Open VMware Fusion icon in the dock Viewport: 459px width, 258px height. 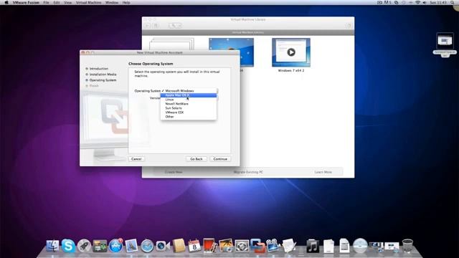pyautogui.click(x=257, y=246)
